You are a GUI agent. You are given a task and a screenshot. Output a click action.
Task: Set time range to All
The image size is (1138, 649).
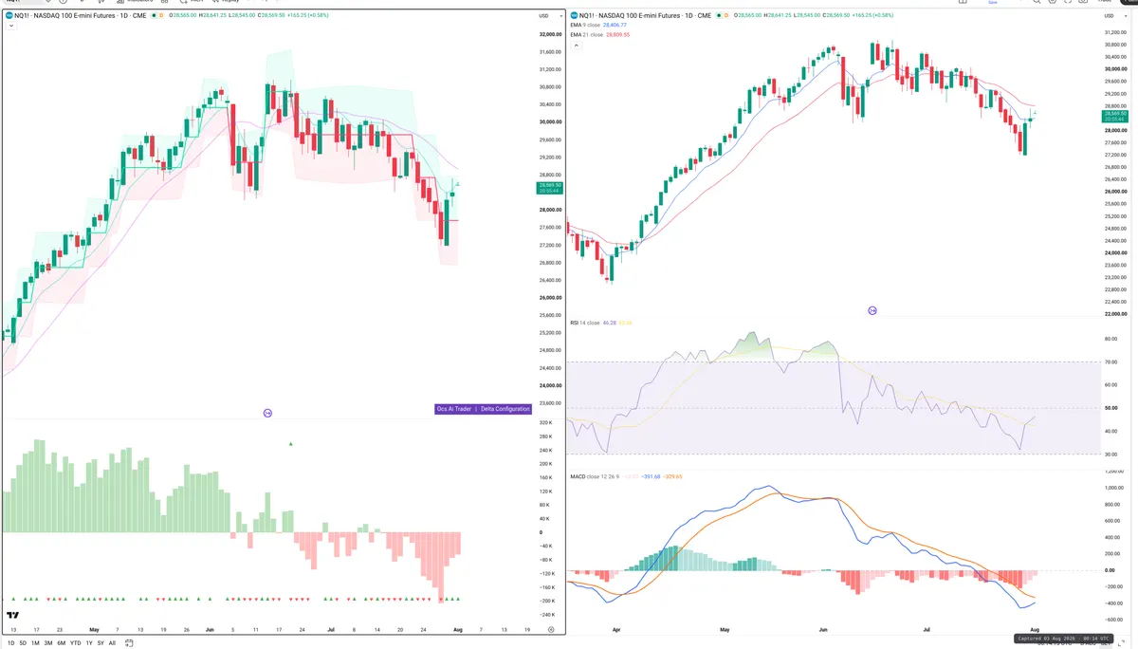[112, 643]
